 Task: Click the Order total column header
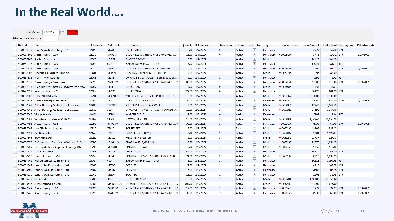330,45
